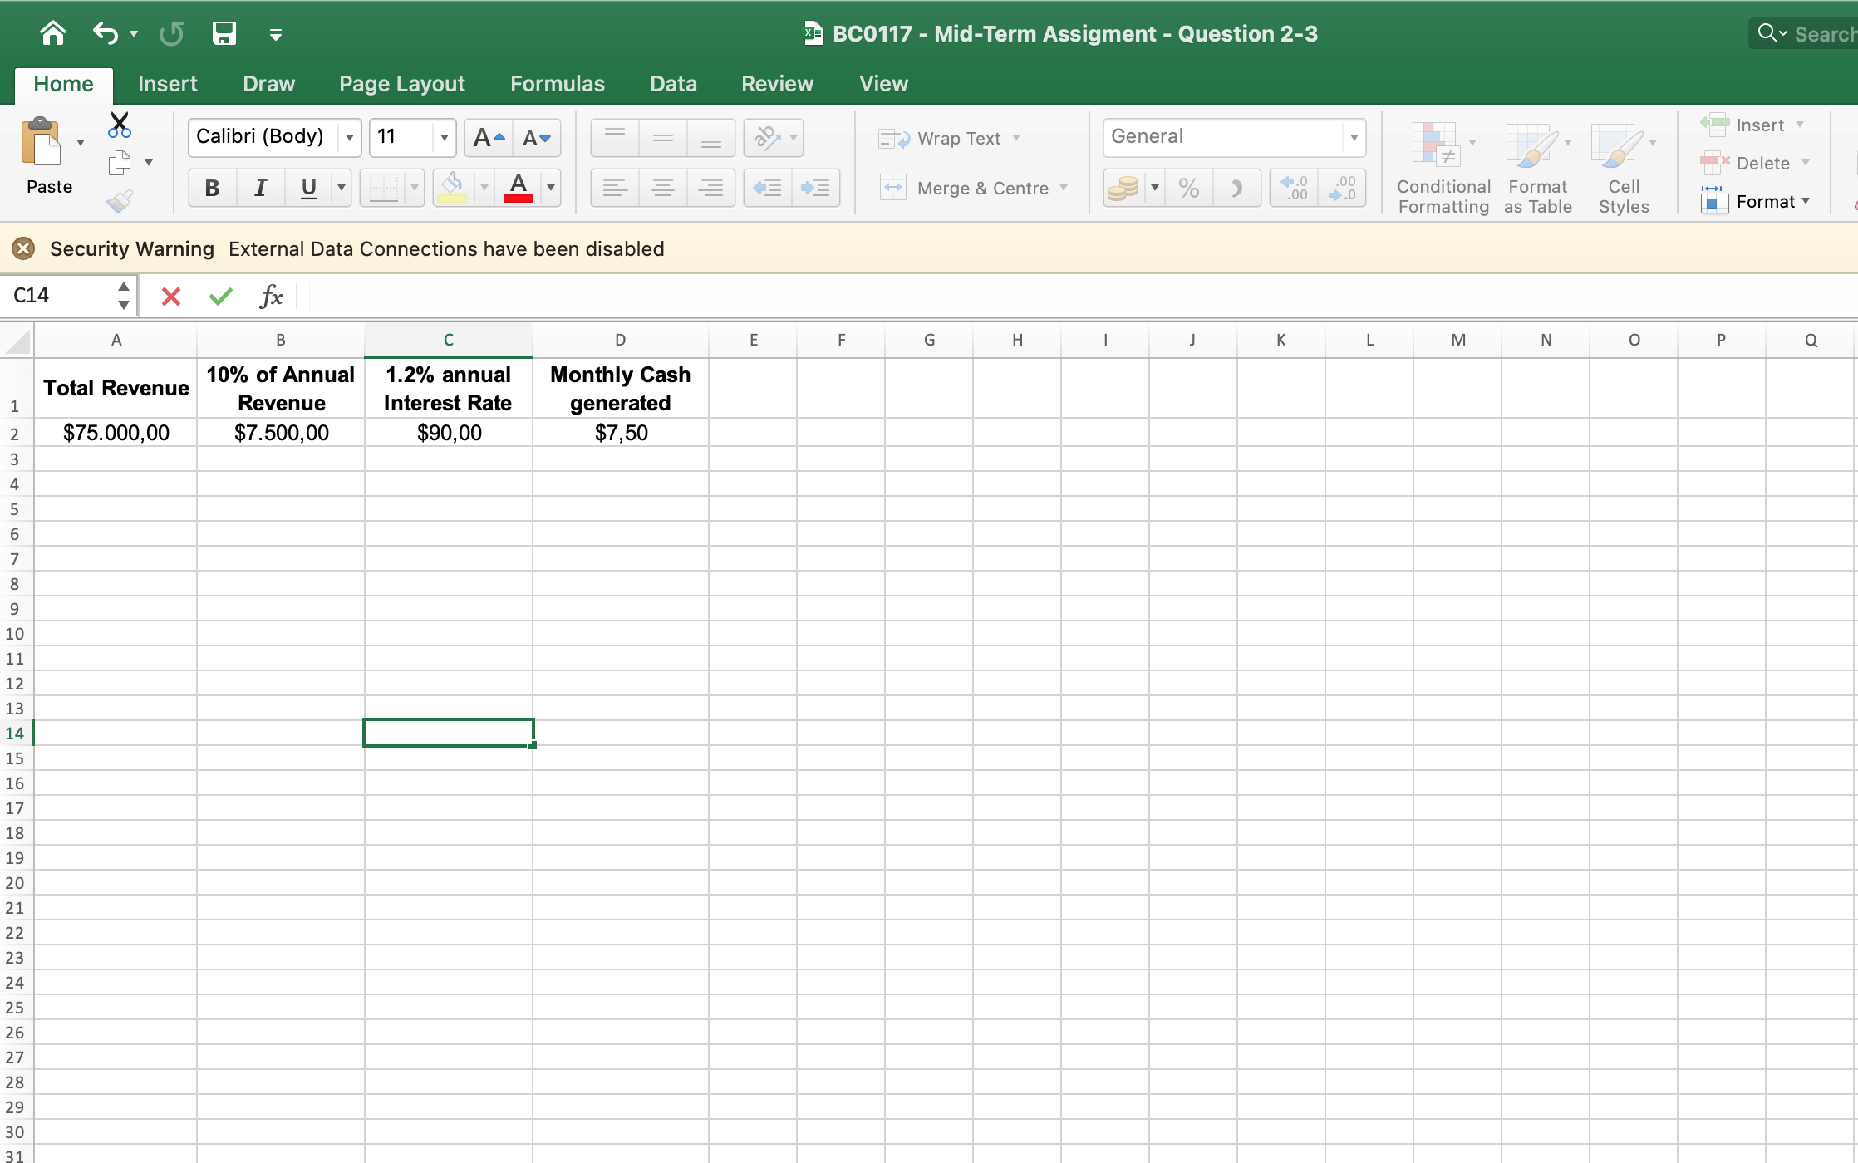Switch to the Insert tab
Viewport: 1858px width, 1163px height.
[168, 84]
